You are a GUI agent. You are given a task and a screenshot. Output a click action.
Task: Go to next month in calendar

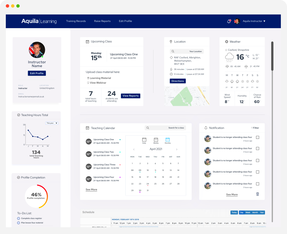tap(177, 150)
